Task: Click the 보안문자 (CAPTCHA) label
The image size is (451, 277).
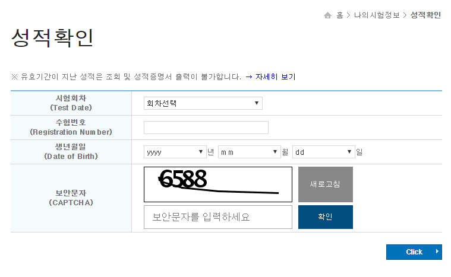Action: click(x=71, y=198)
